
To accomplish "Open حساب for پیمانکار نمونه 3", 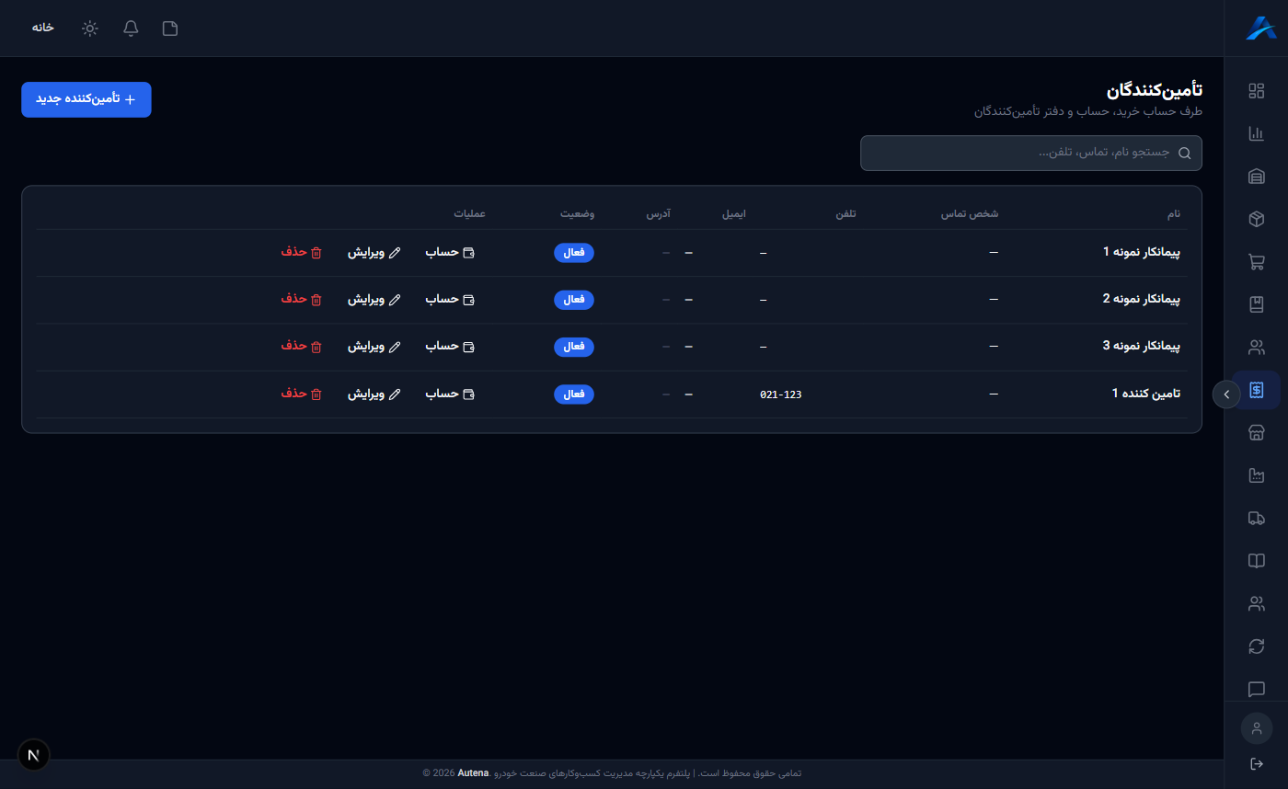I will [450, 347].
